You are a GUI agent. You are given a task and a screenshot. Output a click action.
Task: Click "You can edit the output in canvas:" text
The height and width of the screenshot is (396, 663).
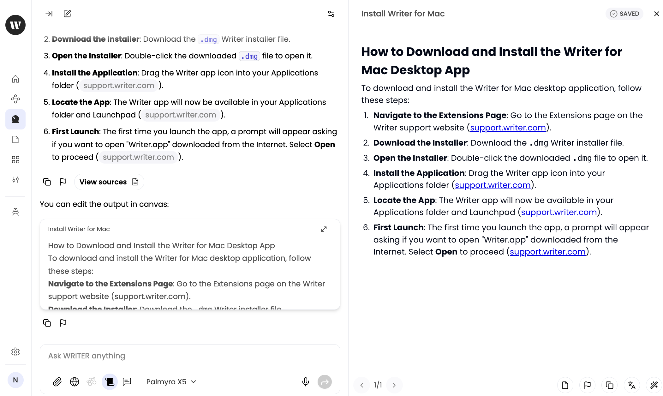[104, 204]
